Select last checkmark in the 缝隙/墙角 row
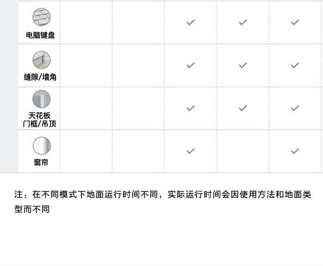 [295, 65]
